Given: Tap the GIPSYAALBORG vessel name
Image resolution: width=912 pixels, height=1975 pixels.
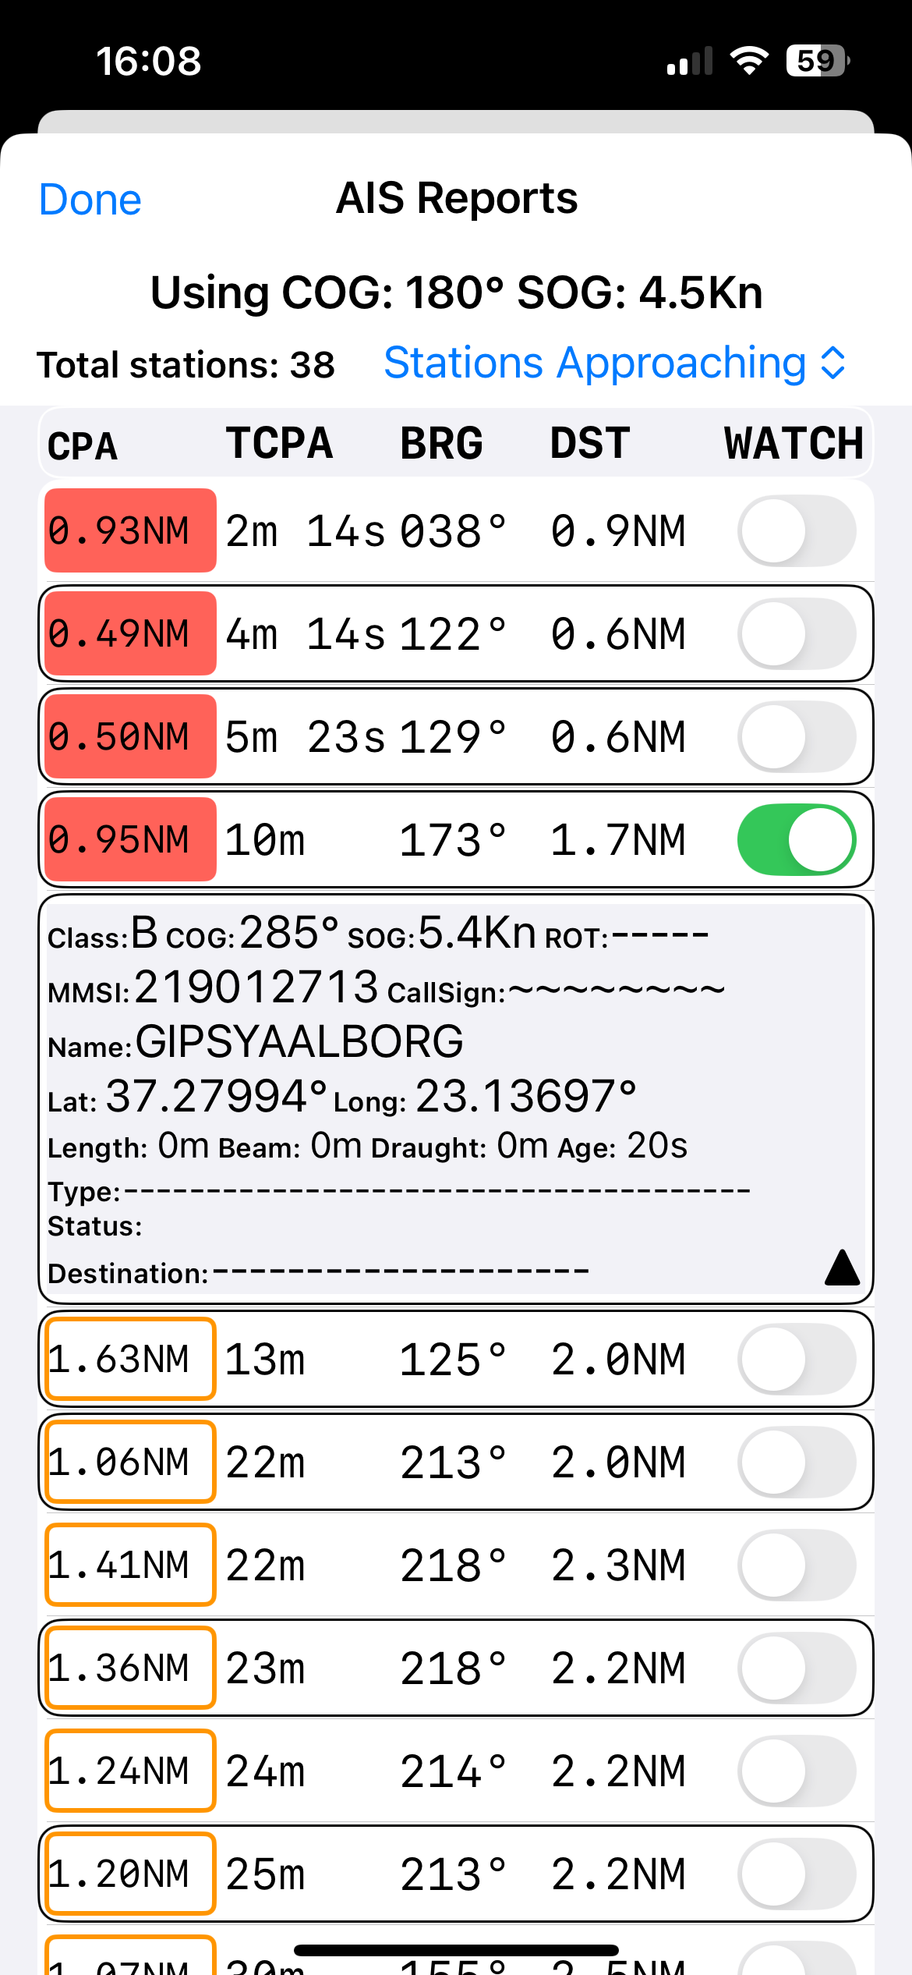Looking at the screenshot, I should [x=299, y=1041].
